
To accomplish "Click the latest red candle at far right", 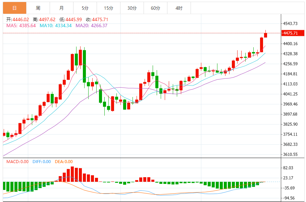I will pyautogui.click(x=265, y=35).
